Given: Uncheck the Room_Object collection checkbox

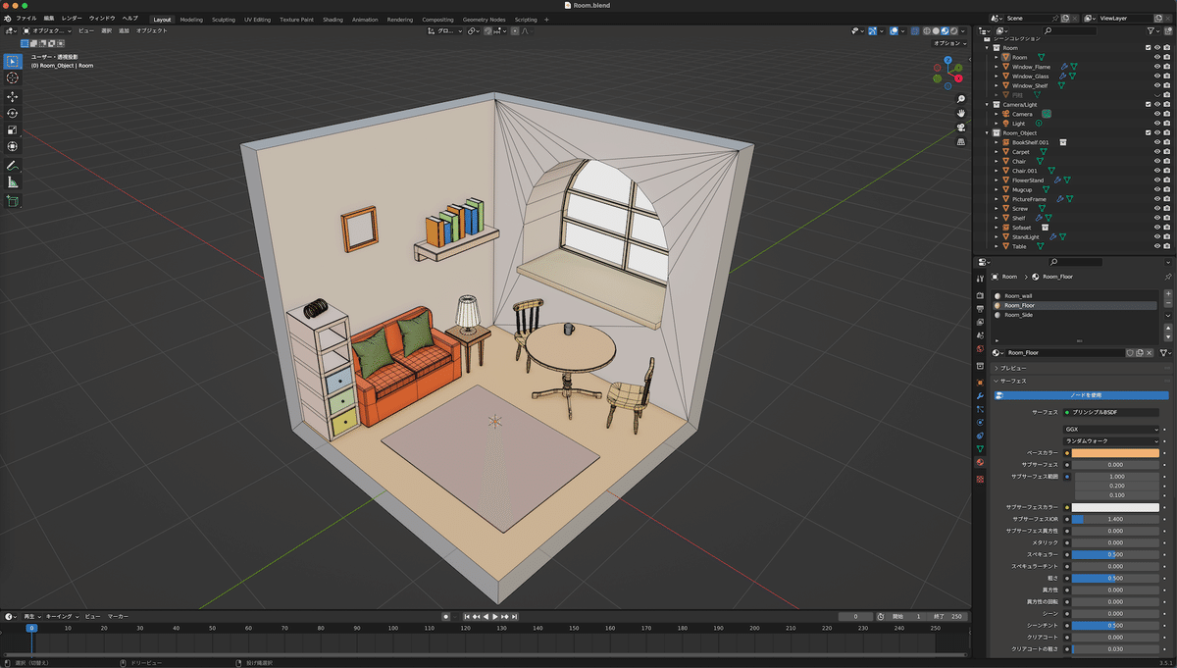Looking at the screenshot, I should click(1149, 132).
